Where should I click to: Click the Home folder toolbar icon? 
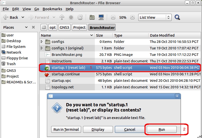pyautogui.click(x=92, y=17)
